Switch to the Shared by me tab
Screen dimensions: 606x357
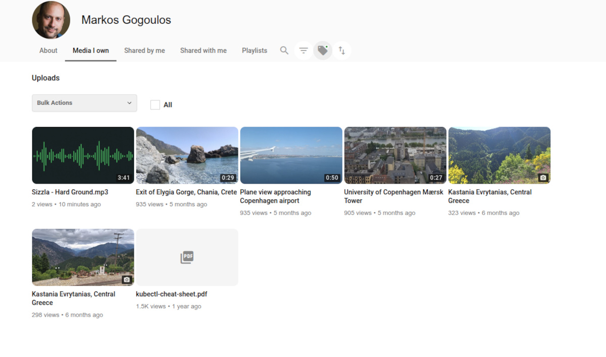point(144,50)
